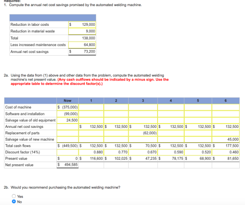
Task: Click empty Replacement of parts year 5 cell
Action: (198, 133)
